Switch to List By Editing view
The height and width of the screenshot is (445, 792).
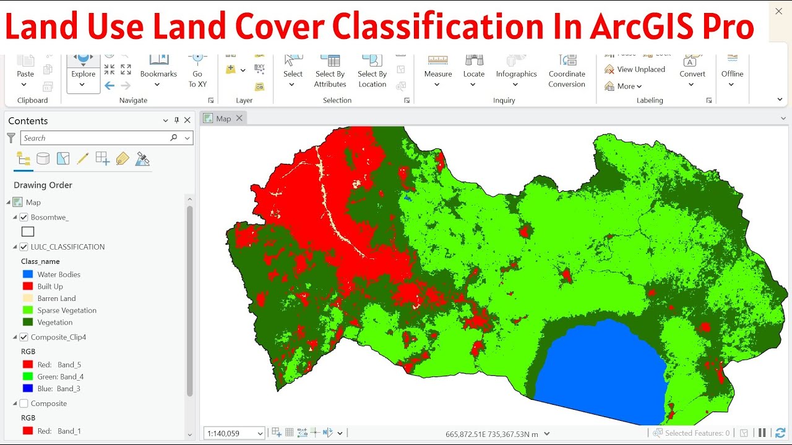(x=83, y=159)
